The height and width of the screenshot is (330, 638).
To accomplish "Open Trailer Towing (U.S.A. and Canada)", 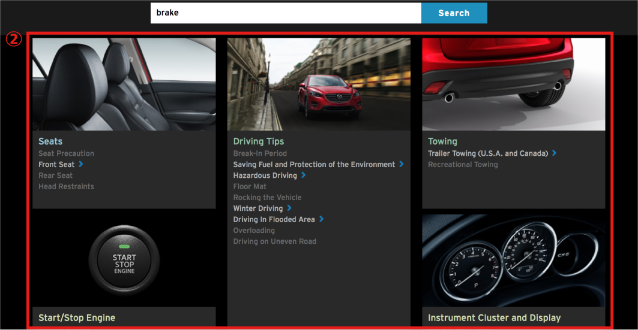I will pyautogui.click(x=487, y=153).
